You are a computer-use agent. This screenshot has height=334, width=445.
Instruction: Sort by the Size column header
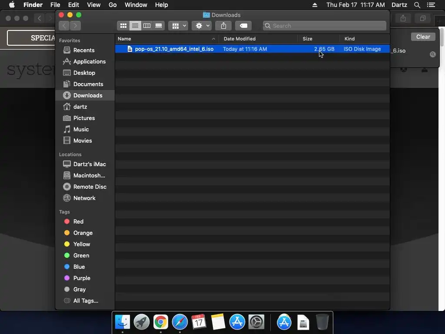pyautogui.click(x=319, y=39)
